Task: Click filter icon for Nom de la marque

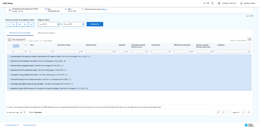Action: point(81,52)
